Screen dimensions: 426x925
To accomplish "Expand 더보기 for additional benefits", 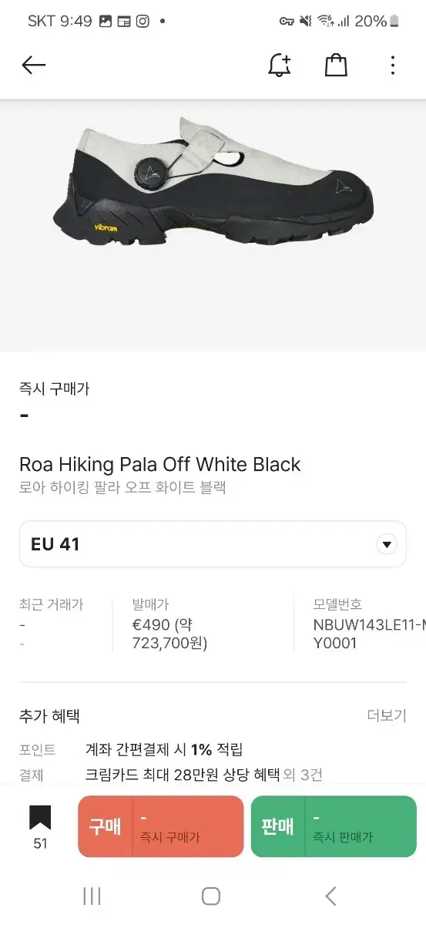I will click(x=387, y=715).
